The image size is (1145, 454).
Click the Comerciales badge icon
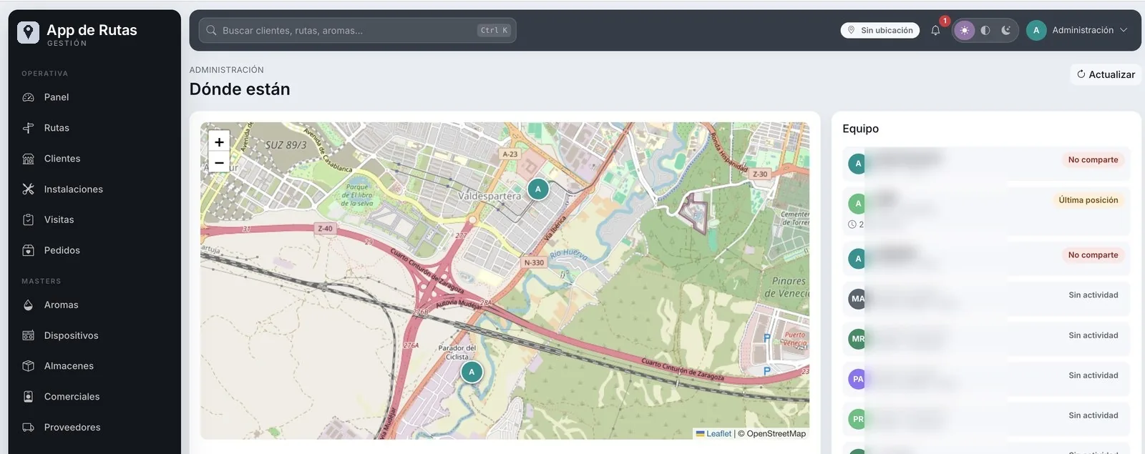(x=29, y=397)
